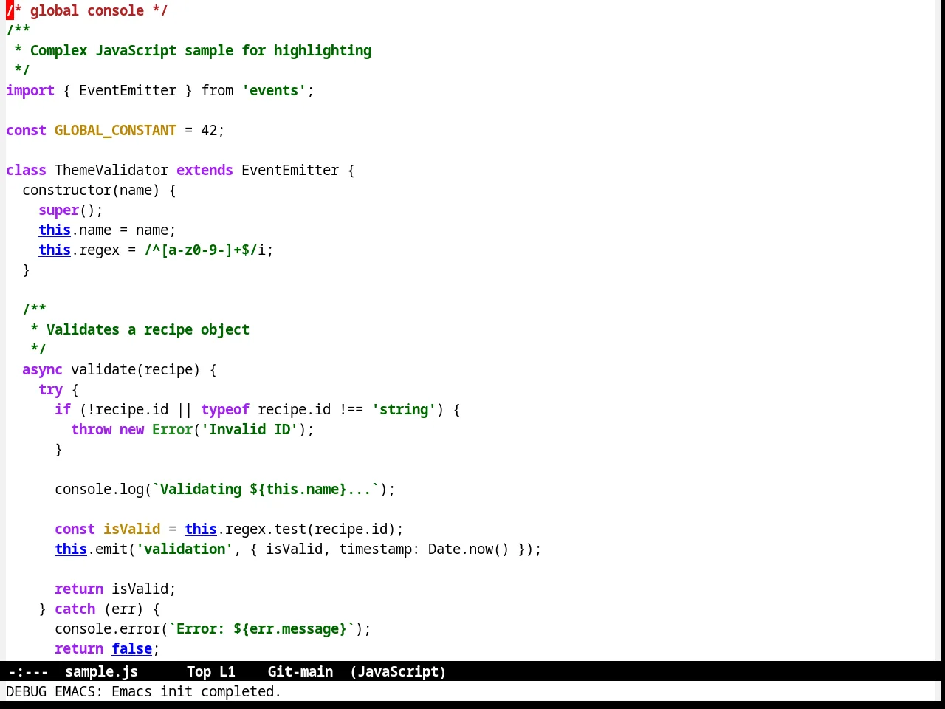Click the 'sample.js' buffer name in mode line
This screenshot has height=709, width=945.
click(x=101, y=671)
